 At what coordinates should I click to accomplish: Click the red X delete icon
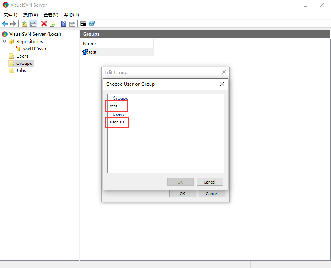[x=44, y=24]
